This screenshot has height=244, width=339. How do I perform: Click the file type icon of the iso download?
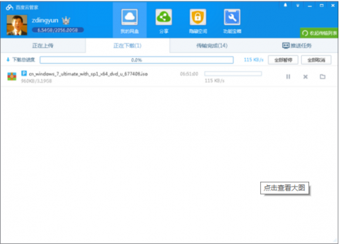point(12,76)
